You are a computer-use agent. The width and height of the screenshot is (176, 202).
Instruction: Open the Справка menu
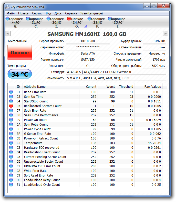click(71, 13)
